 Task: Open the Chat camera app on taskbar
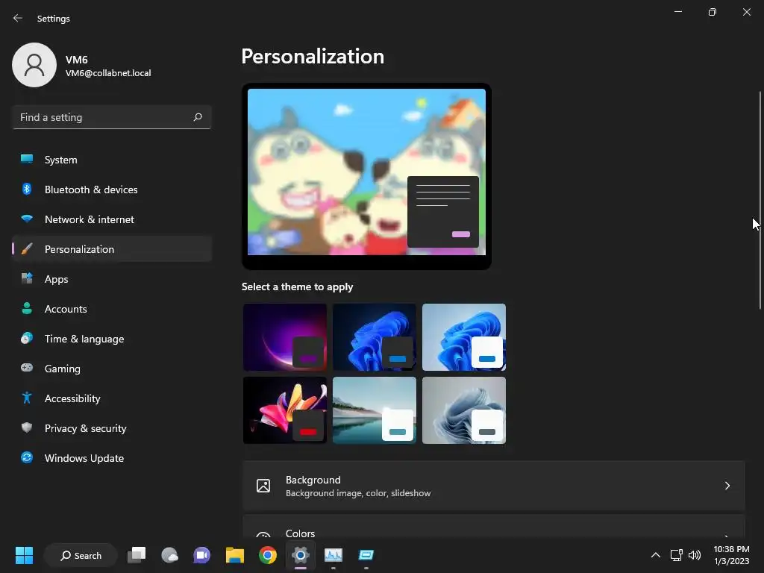click(x=201, y=555)
